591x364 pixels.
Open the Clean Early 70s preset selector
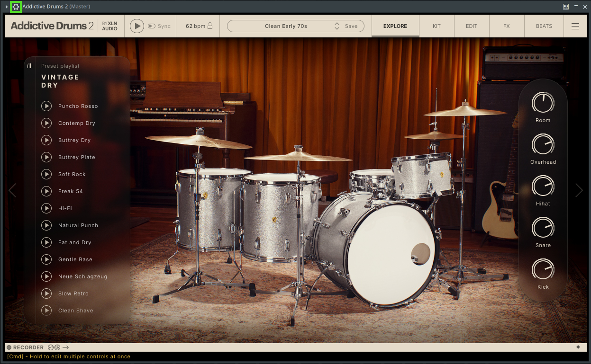(x=286, y=26)
